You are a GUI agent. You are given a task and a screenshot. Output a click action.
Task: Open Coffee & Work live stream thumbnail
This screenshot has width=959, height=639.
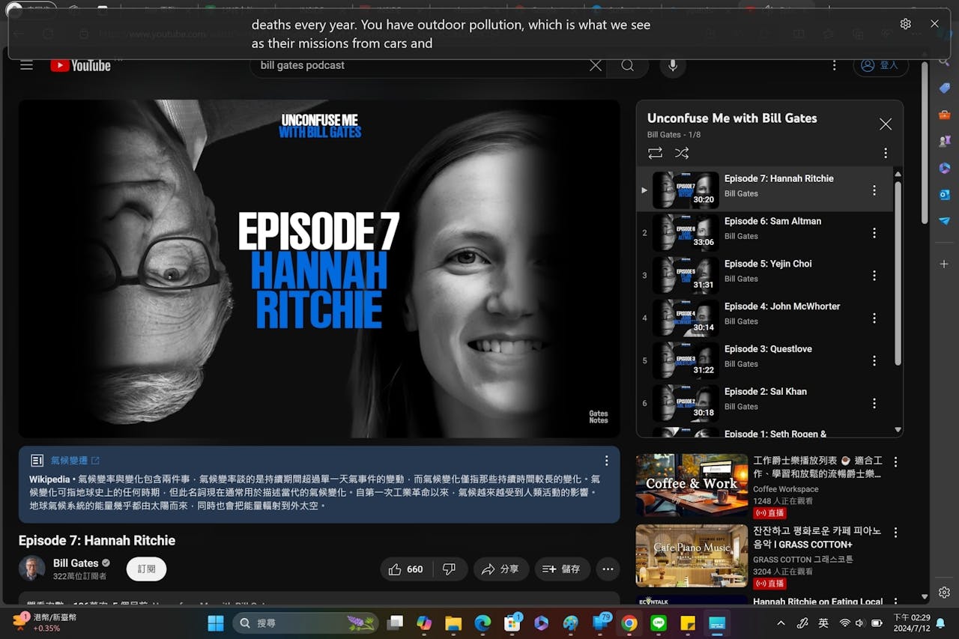pyautogui.click(x=692, y=485)
